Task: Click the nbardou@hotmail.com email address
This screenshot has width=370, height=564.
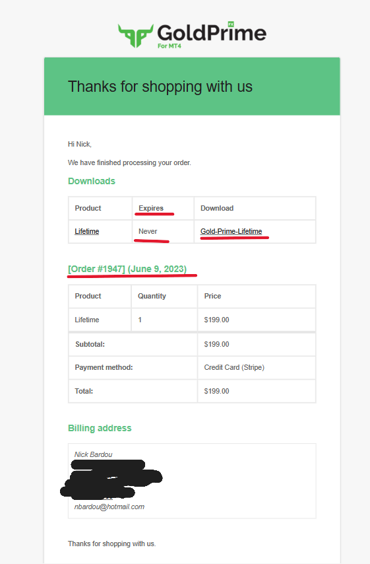Action: 109,507
